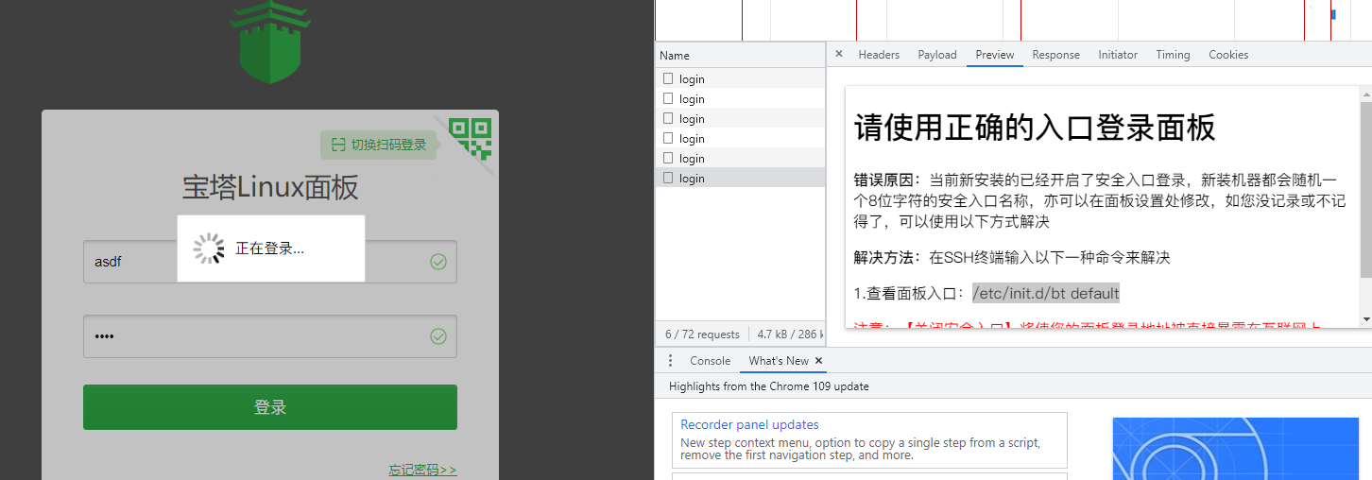
Task: Click the QR code icon on login card
Action: click(x=470, y=138)
